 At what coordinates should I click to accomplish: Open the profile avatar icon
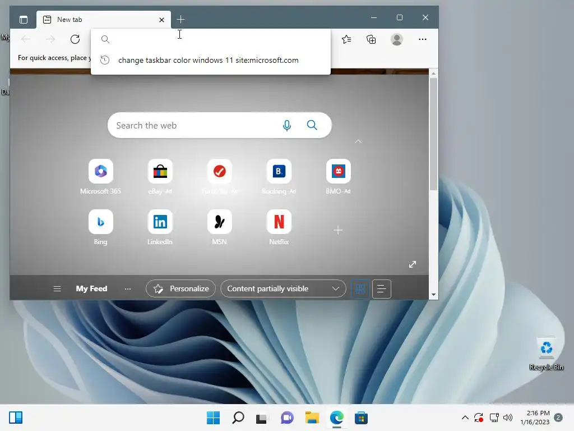pos(397,39)
